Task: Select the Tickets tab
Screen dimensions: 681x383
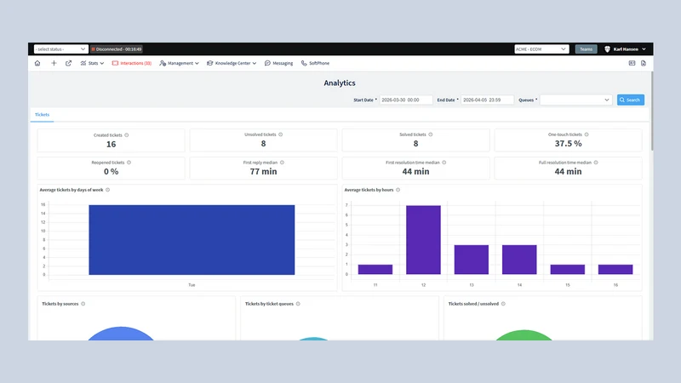Action: coord(42,115)
